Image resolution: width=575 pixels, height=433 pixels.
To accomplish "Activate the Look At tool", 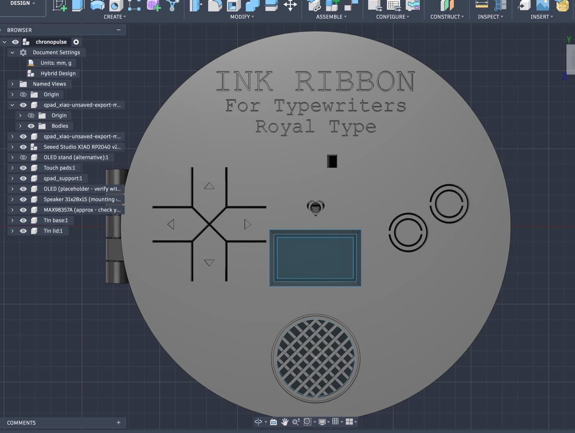I will pyautogui.click(x=274, y=421).
